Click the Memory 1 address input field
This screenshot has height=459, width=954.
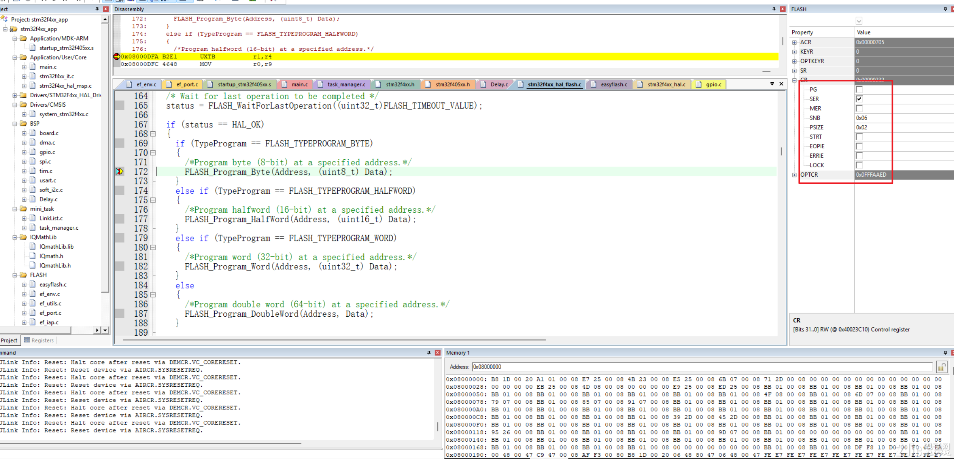[x=702, y=367]
